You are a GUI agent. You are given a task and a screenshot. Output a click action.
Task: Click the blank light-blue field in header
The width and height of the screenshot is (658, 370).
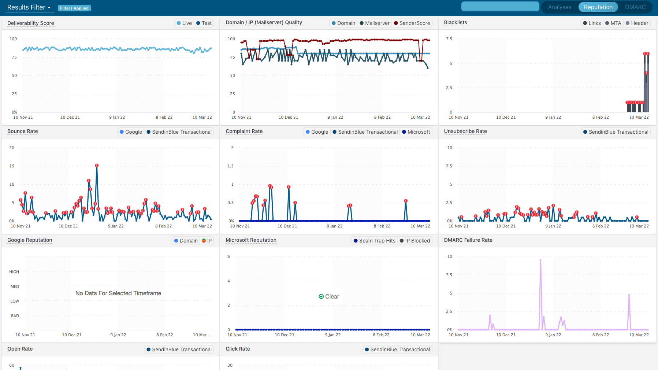click(500, 7)
